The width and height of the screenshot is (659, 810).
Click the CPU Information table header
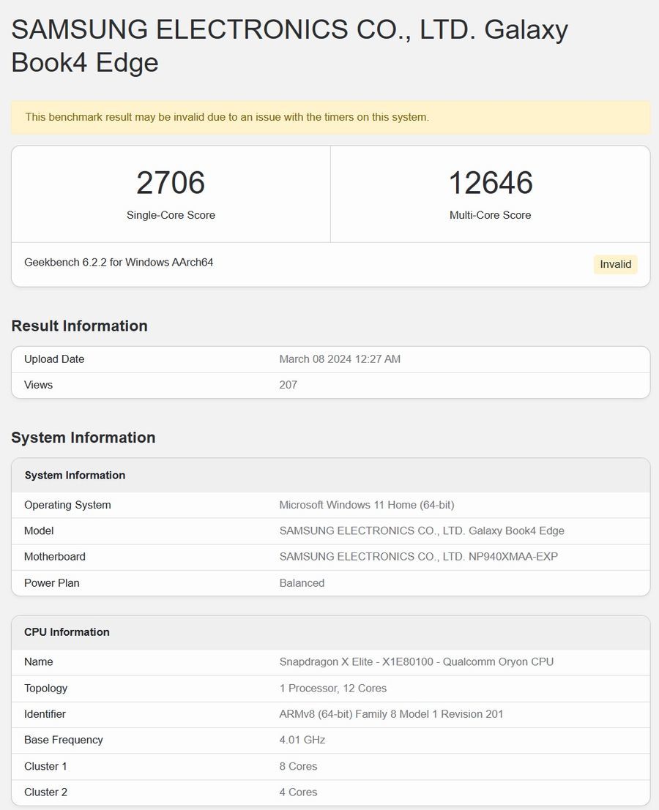click(x=67, y=632)
